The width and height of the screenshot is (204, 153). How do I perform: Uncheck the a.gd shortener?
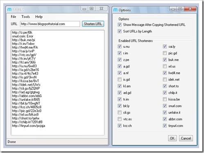(x=120, y=66)
